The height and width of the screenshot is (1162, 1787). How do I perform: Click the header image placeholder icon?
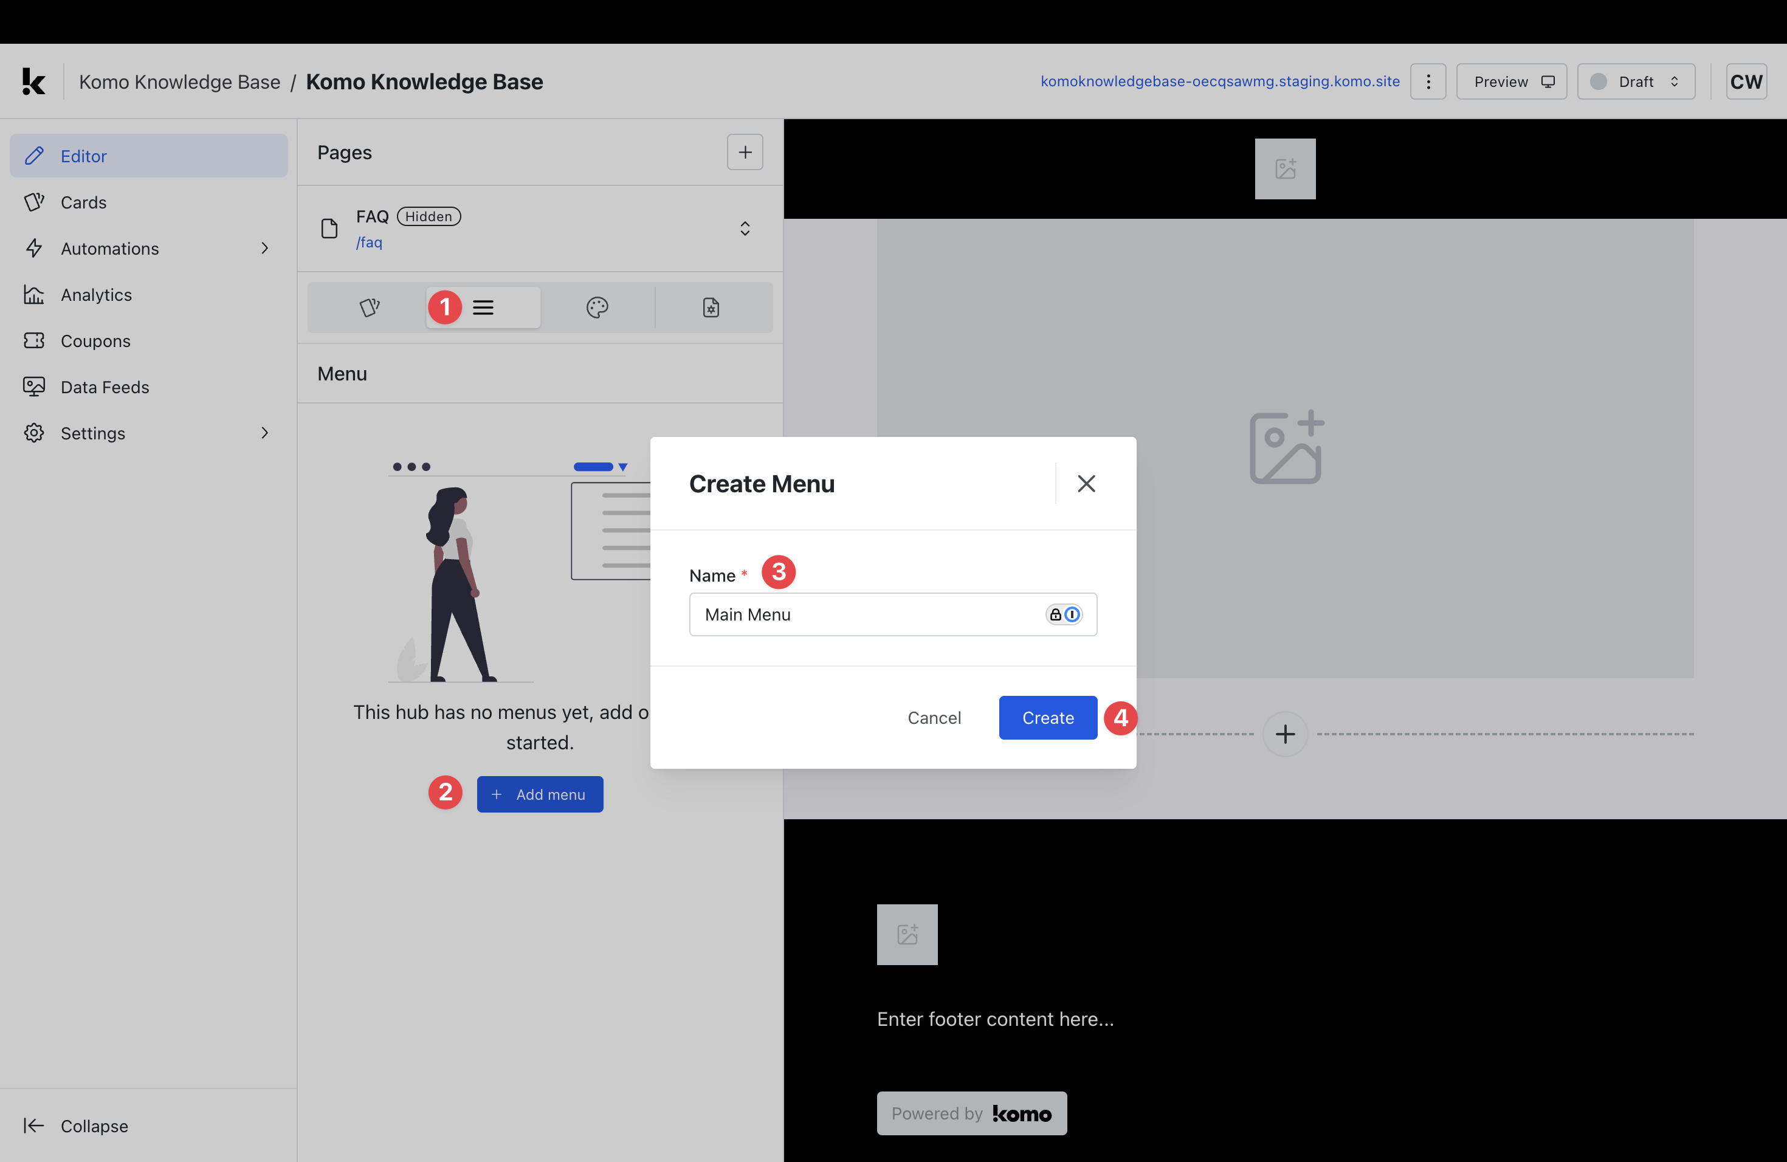click(x=1285, y=169)
